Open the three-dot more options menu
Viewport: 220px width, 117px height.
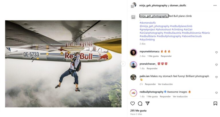coord(215,5)
